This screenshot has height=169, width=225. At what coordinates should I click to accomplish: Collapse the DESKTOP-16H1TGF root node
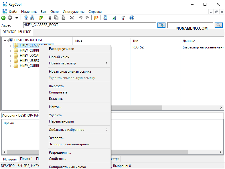[5, 40]
